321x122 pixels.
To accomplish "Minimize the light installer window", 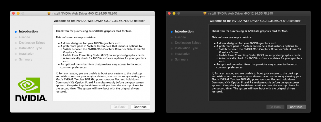I will pos(18,13).
